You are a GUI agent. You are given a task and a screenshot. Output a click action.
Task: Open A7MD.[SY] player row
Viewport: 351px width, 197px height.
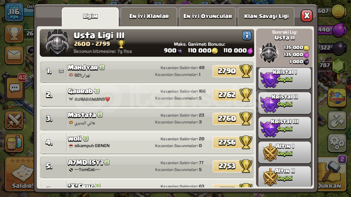coord(147,167)
